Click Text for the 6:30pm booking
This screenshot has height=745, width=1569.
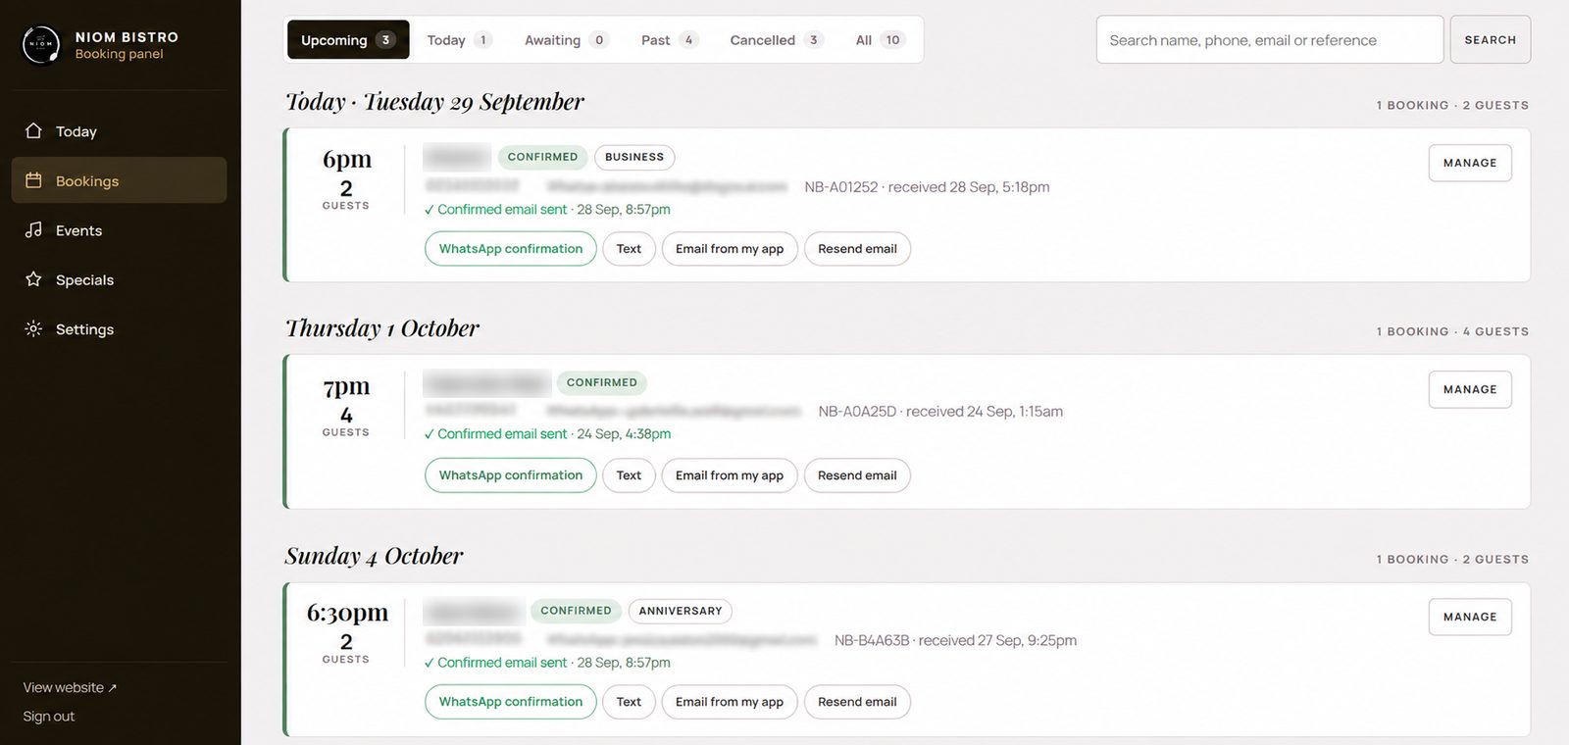click(x=629, y=702)
